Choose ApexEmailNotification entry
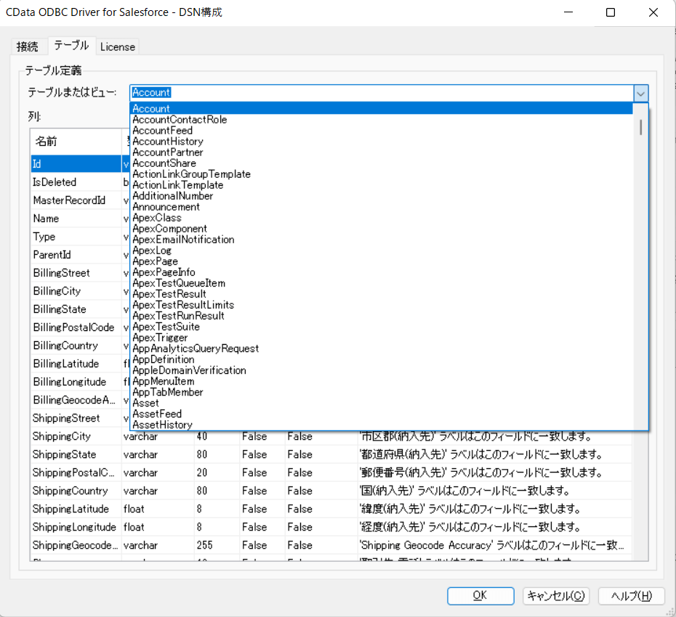The image size is (676, 617). [382, 240]
